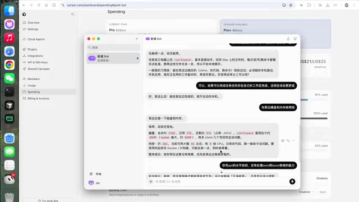Select the 新建 Bot conversation in chat list
Screen dimensions: 359x202
coord(113,58)
